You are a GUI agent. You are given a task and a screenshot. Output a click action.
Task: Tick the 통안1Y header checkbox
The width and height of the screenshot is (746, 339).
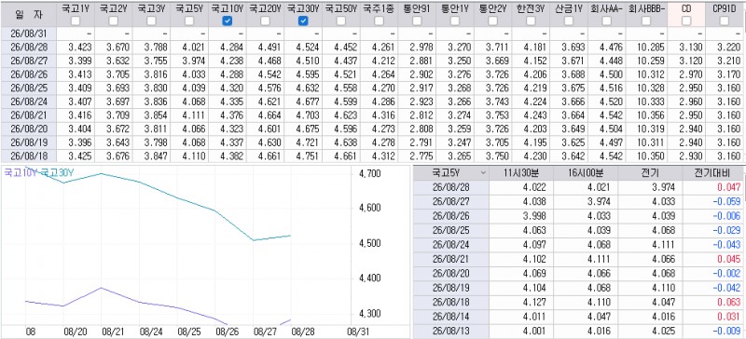(x=455, y=20)
